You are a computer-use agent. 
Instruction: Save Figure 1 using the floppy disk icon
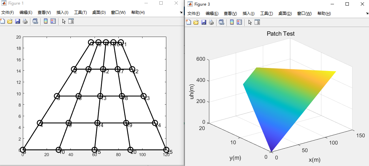[18, 21]
